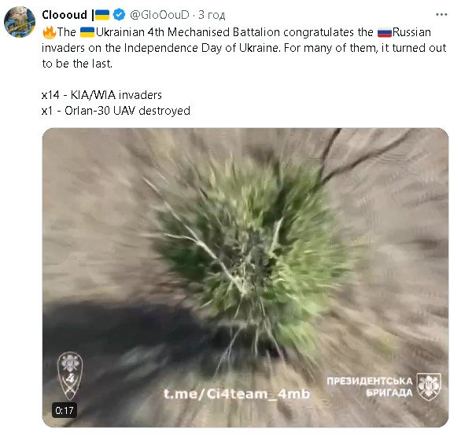This screenshot has width=450, height=436.
Task: Click the t.me/Ci4team_4mb watermark text
Action: tap(237, 394)
